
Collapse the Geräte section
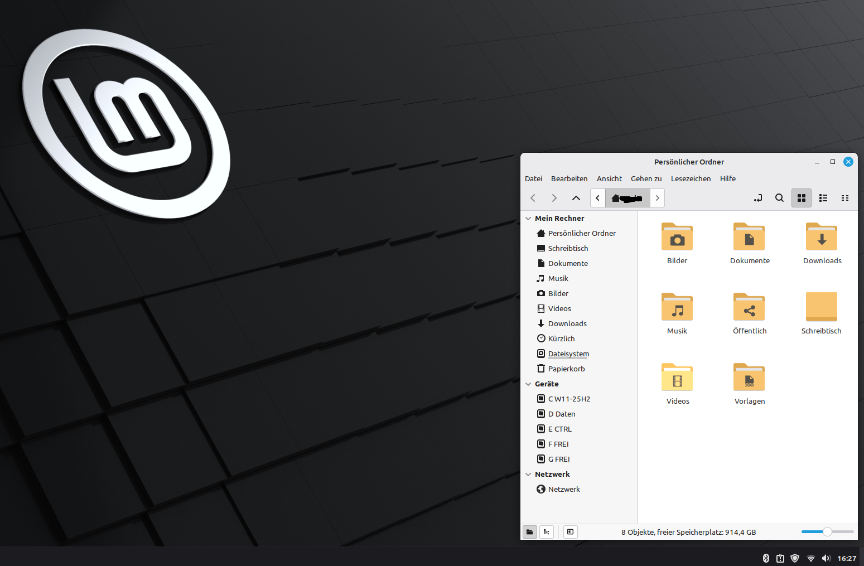[x=528, y=384]
